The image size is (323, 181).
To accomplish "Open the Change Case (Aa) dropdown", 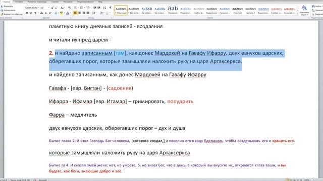I will 62,8.
